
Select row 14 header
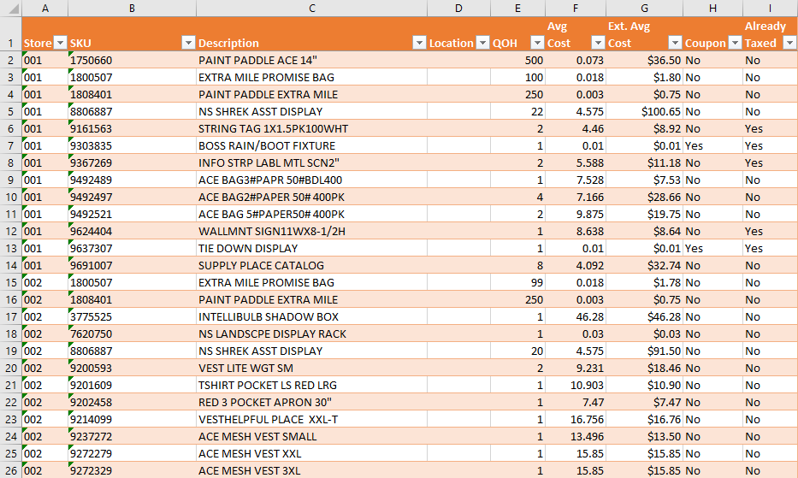pos(10,265)
